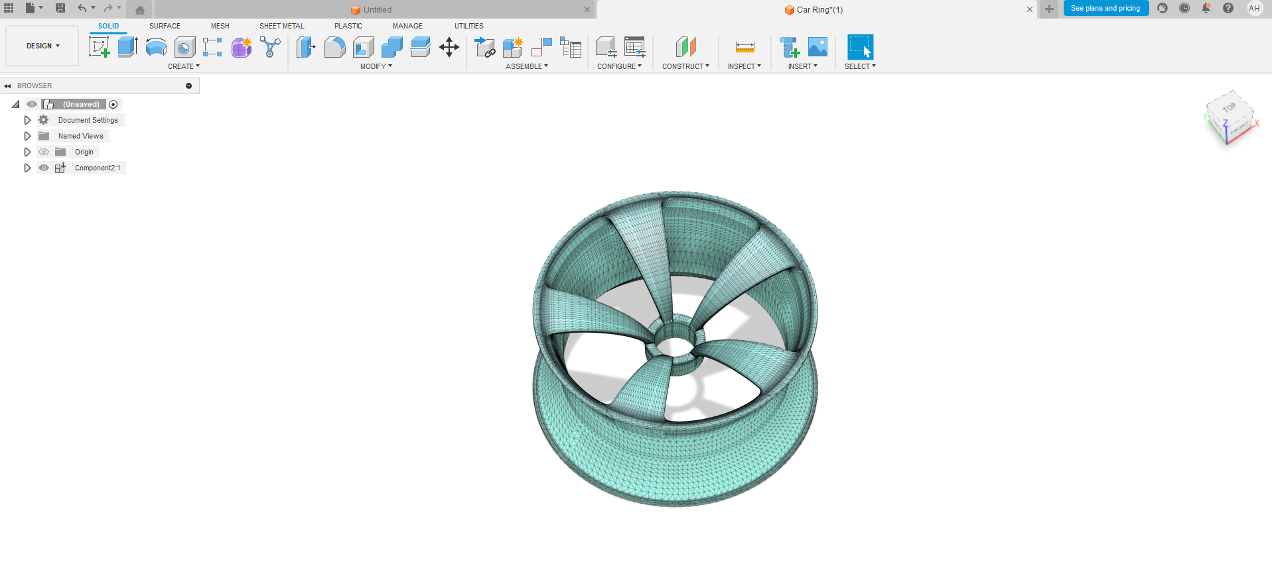
Task: Toggle visibility of the Unsaved root component
Action: tap(32, 104)
